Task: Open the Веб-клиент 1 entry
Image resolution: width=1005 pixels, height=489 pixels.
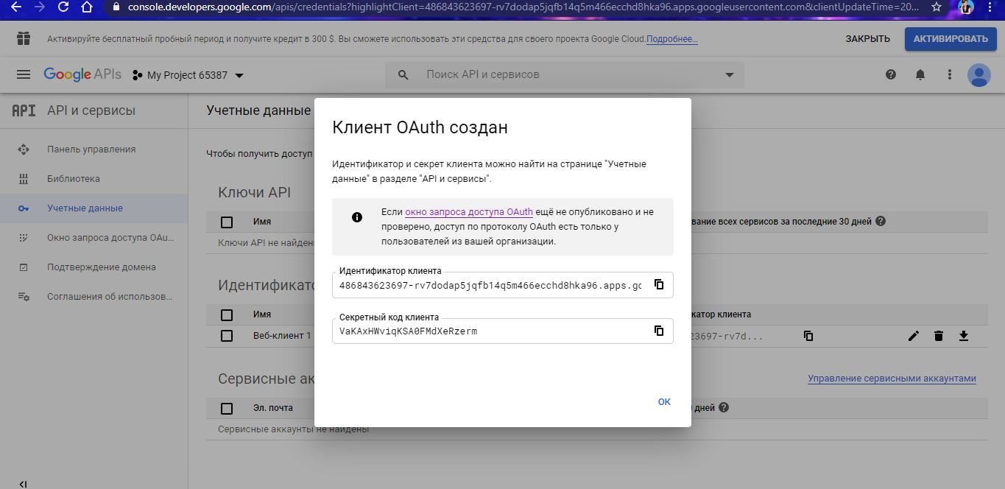Action: [x=282, y=336]
